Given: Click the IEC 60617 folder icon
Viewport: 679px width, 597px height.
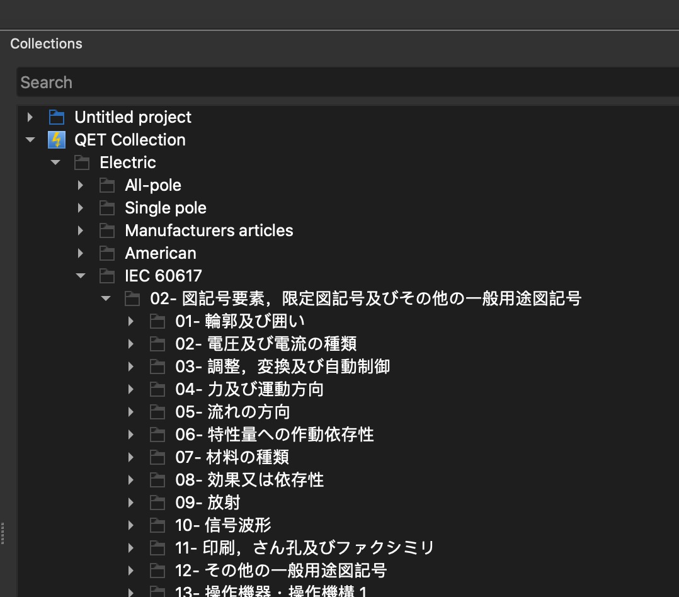Looking at the screenshot, I should (107, 276).
